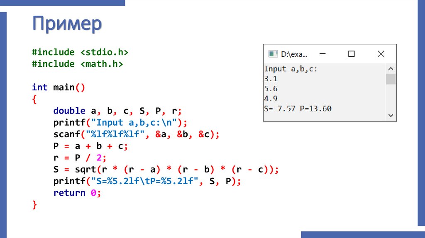Click the scanf code line

coord(136,134)
